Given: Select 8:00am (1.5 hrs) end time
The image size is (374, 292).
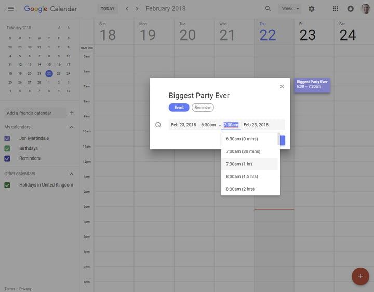Looking at the screenshot, I should coord(242,177).
